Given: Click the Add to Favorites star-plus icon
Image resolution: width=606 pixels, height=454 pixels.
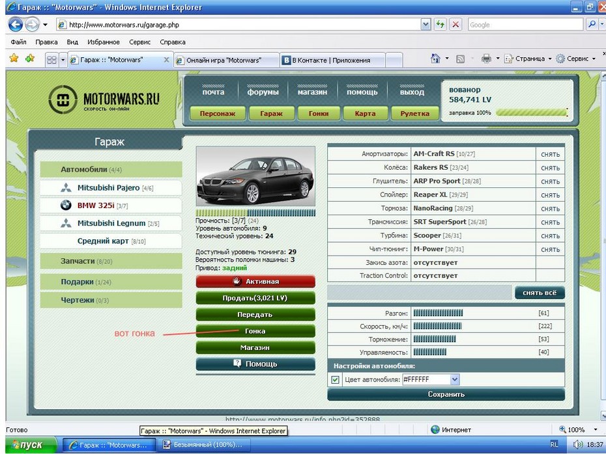Looking at the screenshot, I should pos(30,59).
